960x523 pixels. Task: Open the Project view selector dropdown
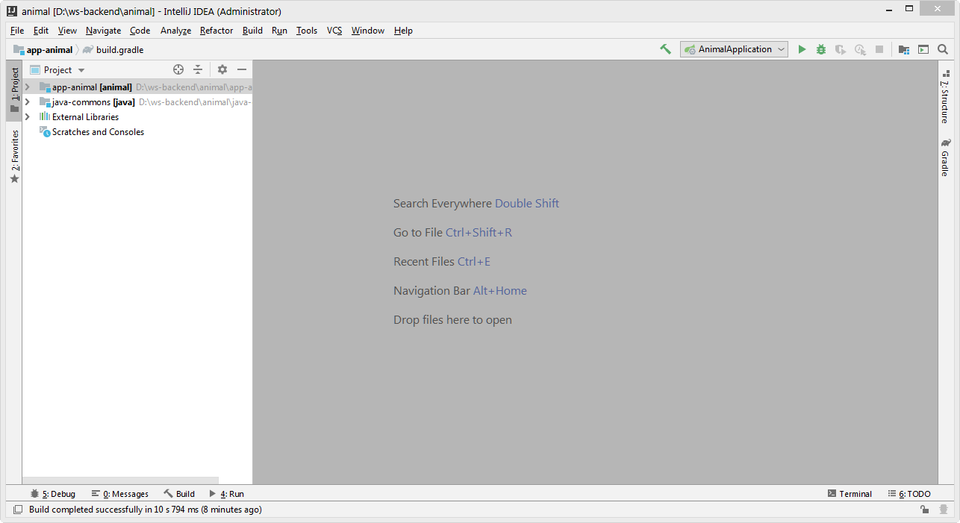[x=57, y=69]
